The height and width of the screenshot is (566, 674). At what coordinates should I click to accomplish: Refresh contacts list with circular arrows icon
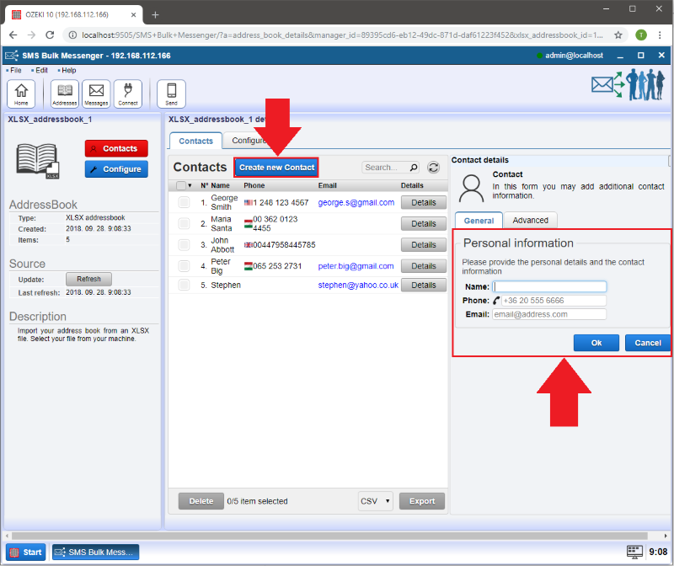click(x=434, y=168)
